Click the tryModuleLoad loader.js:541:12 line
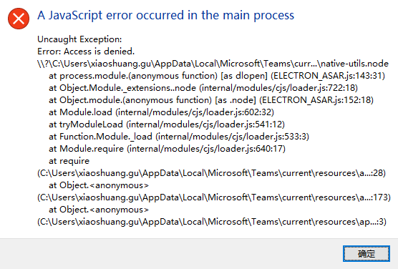Viewport: 398px width, 269px height. pyautogui.click(x=167, y=124)
